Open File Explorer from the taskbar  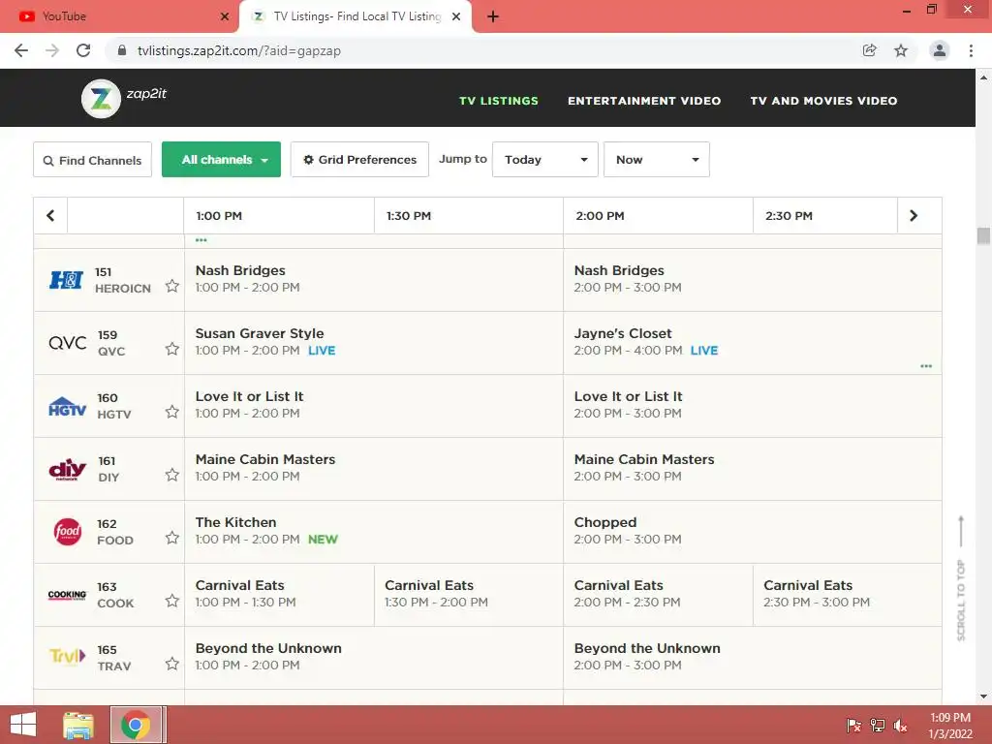[78, 725]
